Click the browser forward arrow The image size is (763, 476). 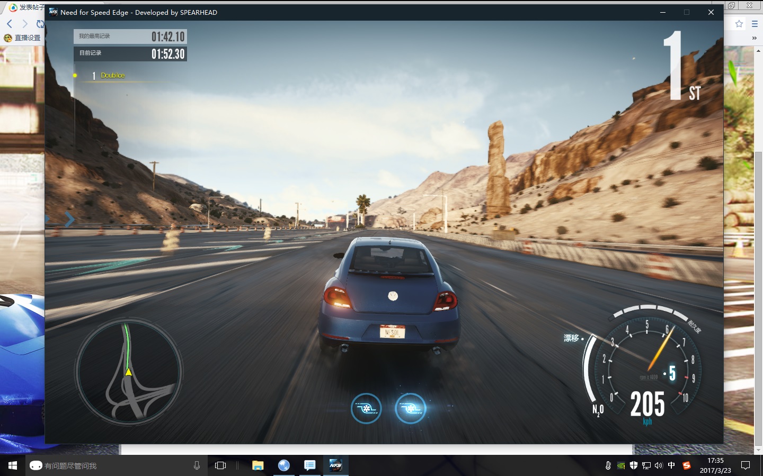[24, 24]
